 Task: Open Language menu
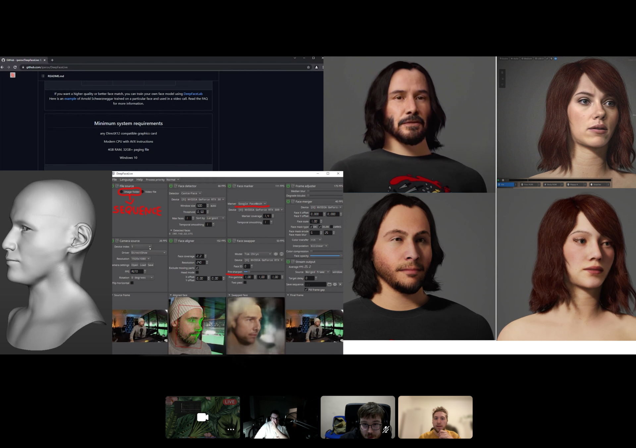pos(127,180)
